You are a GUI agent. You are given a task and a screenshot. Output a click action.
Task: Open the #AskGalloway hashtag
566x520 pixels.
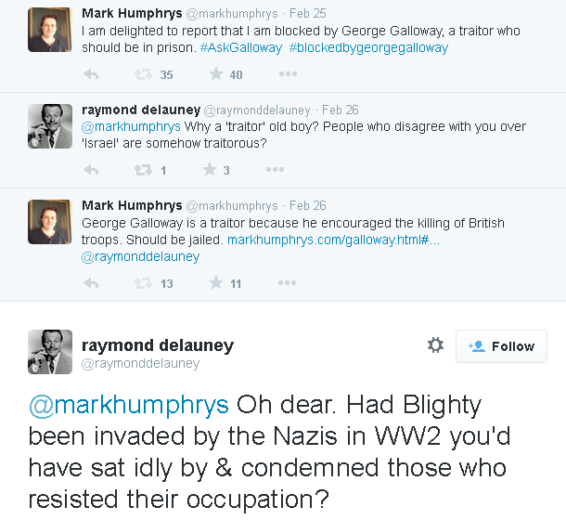[240, 47]
